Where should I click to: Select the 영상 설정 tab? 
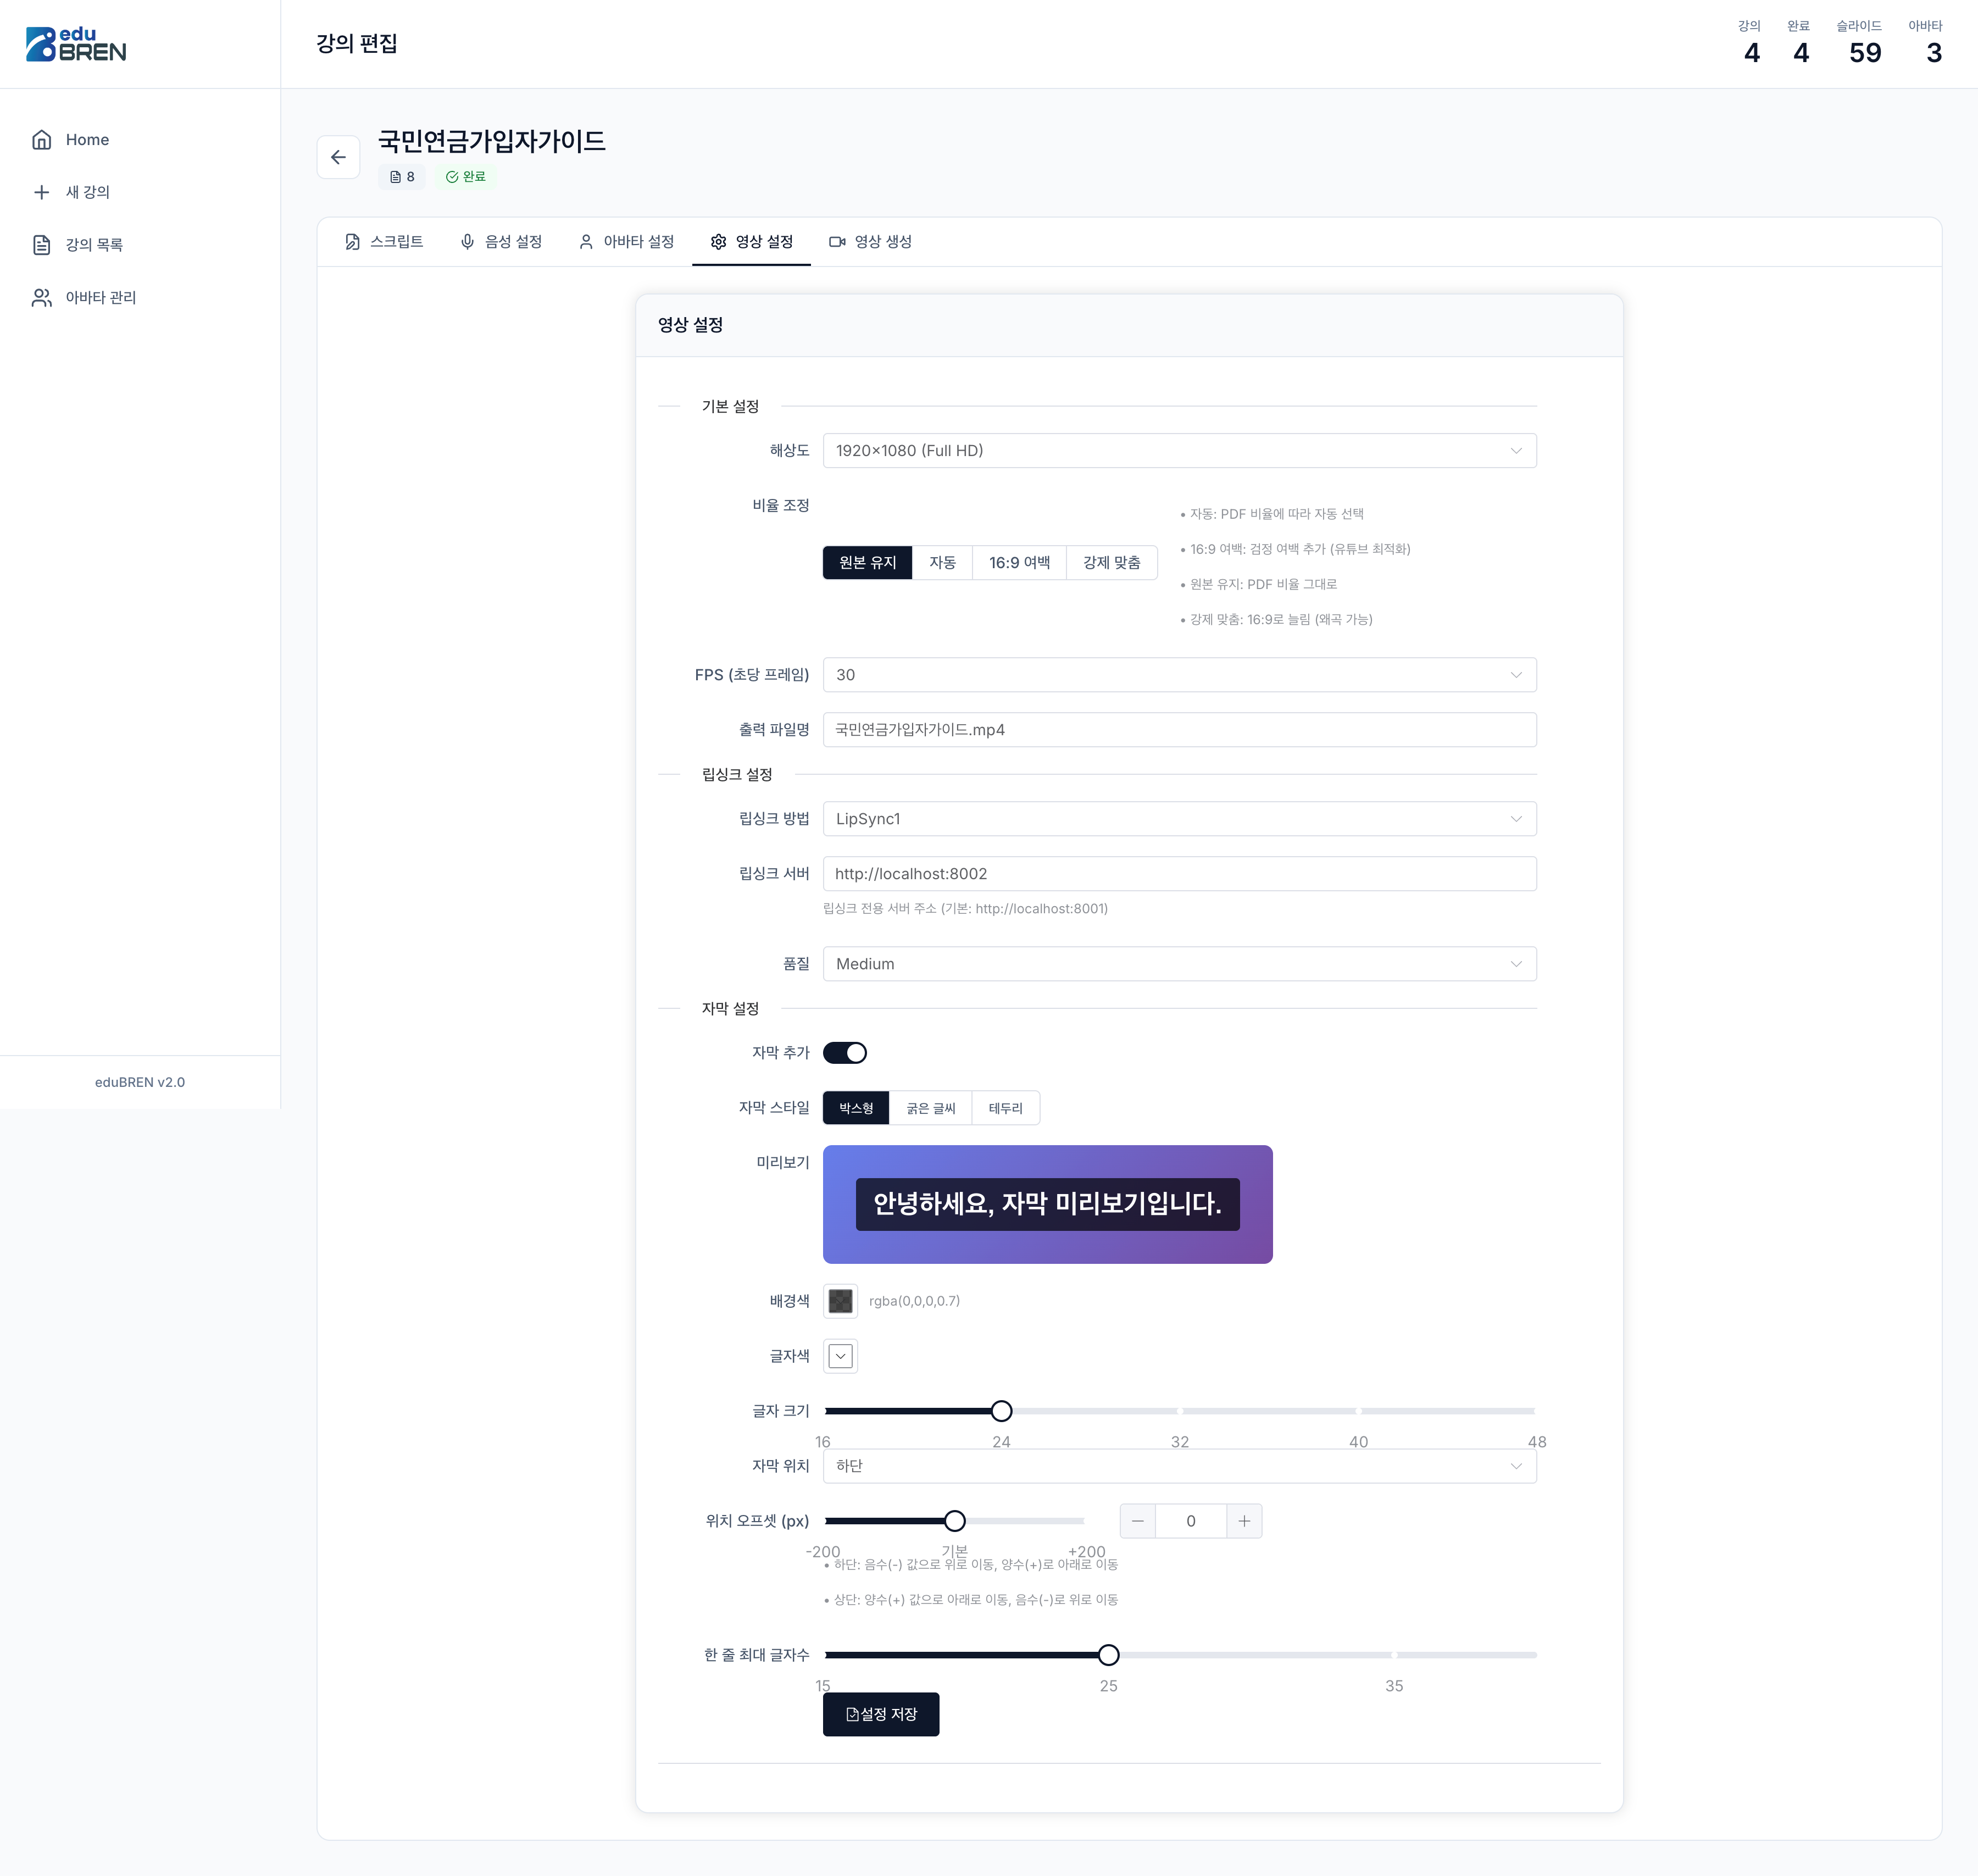click(x=751, y=242)
